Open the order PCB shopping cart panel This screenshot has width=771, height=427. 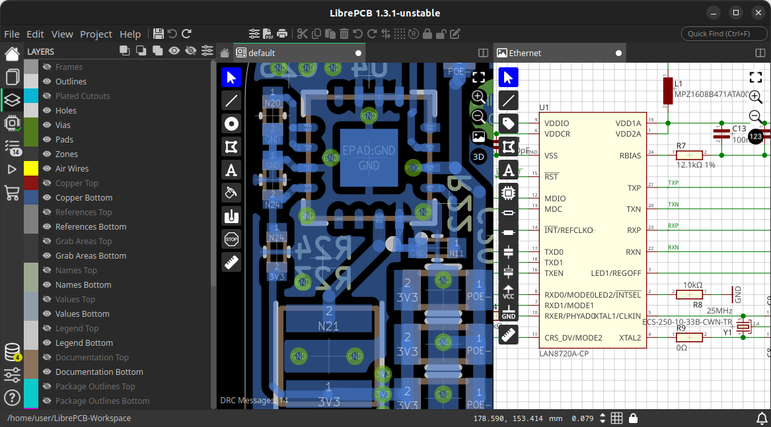click(x=12, y=193)
